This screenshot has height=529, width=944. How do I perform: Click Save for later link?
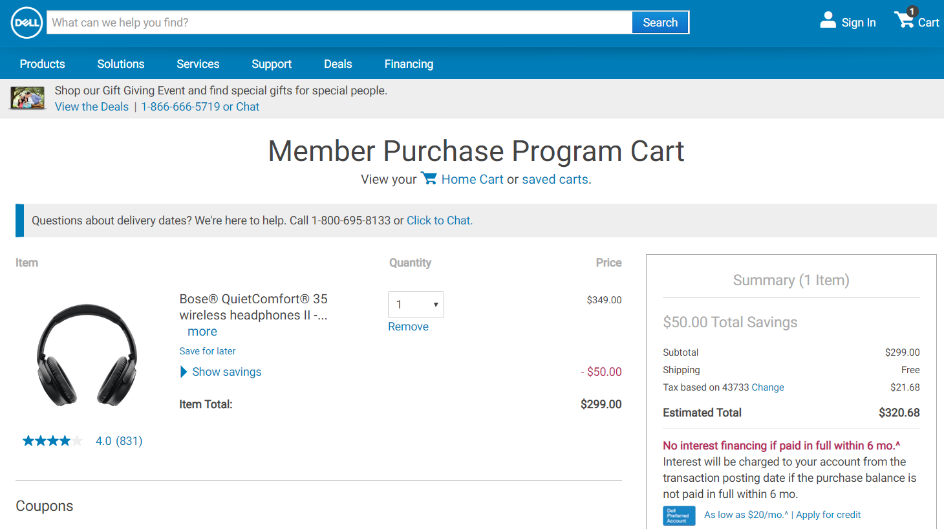coord(208,351)
